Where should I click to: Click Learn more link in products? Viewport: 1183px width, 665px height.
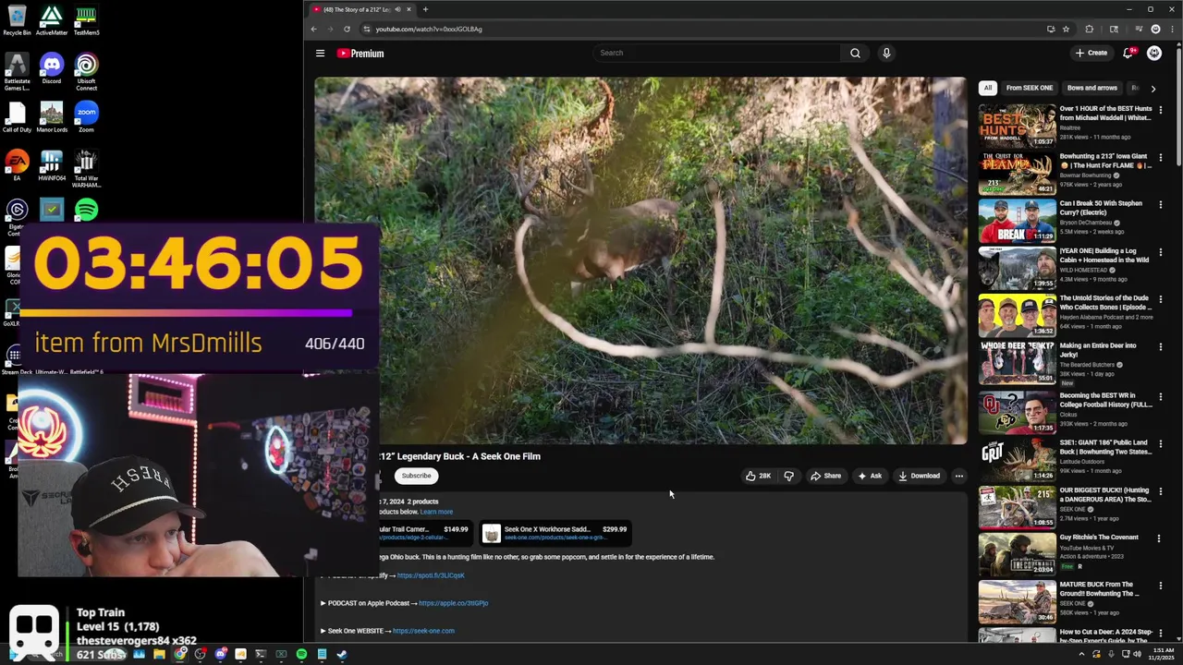[x=436, y=512]
